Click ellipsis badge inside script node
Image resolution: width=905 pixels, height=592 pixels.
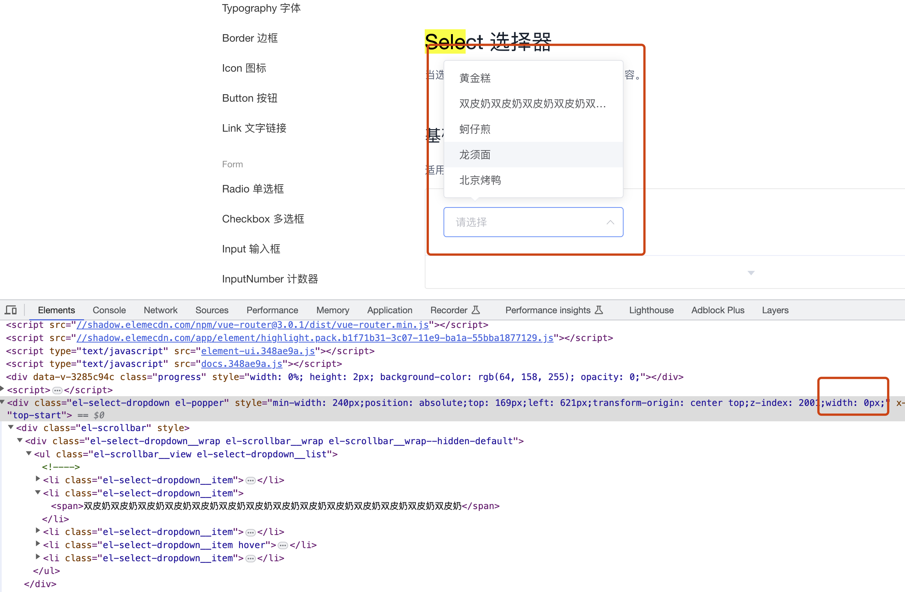click(x=57, y=391)
